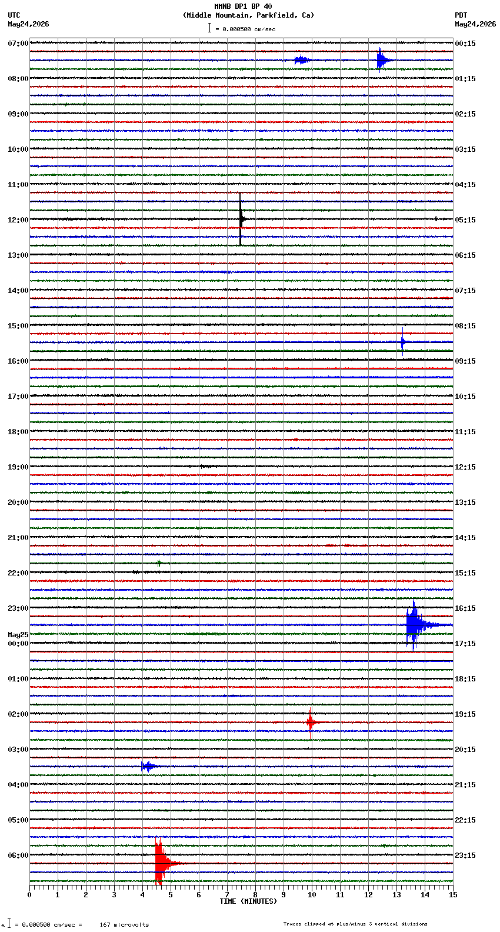Click the 05:15 PDT time label
500x932 pixels.
pyautogui.click(x=465, y=220)
